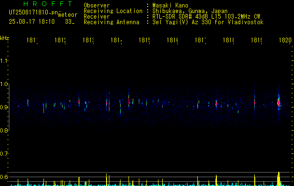Click the 1815 time axis label

pos(144,40)
